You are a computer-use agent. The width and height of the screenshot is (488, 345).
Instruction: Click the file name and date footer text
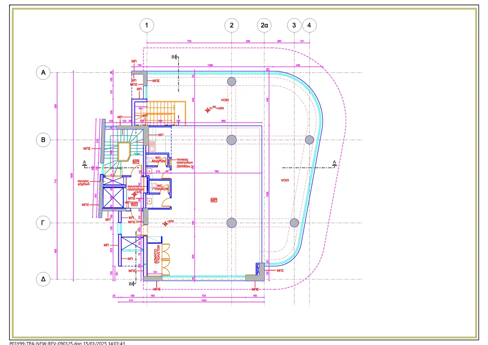(67, 343)
